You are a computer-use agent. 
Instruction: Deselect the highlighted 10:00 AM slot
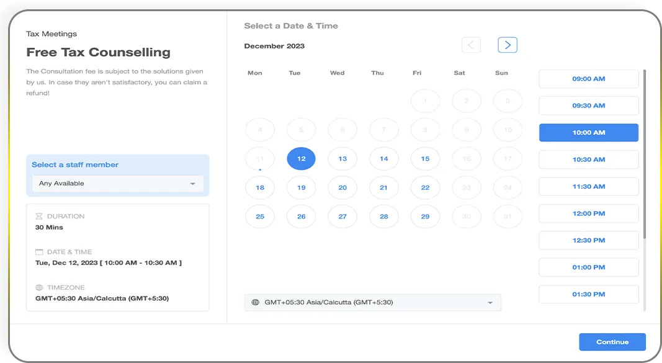(x=588, y=132)
